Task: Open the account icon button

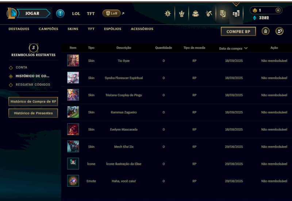Action: [279, 31]
